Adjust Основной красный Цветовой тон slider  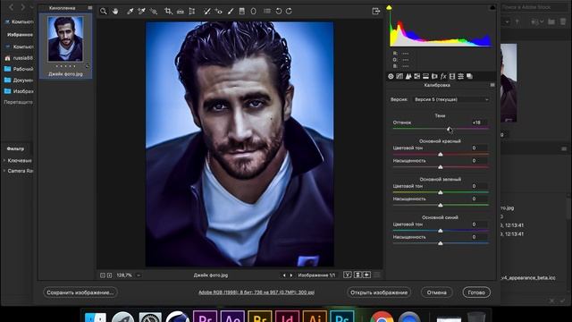tap(441, 155)
